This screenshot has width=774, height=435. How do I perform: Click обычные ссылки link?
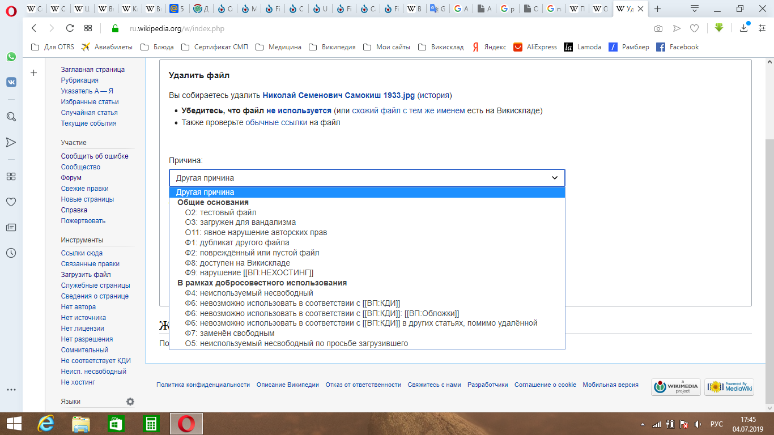coord(276,122)
